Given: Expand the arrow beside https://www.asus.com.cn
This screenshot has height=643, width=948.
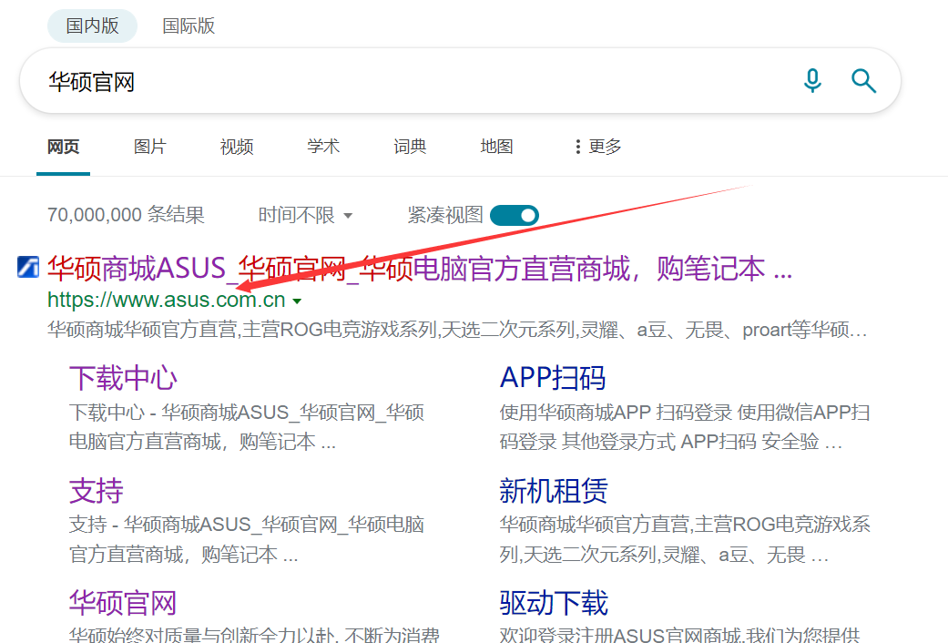Looking at the screenshot, I should (297, 301).
